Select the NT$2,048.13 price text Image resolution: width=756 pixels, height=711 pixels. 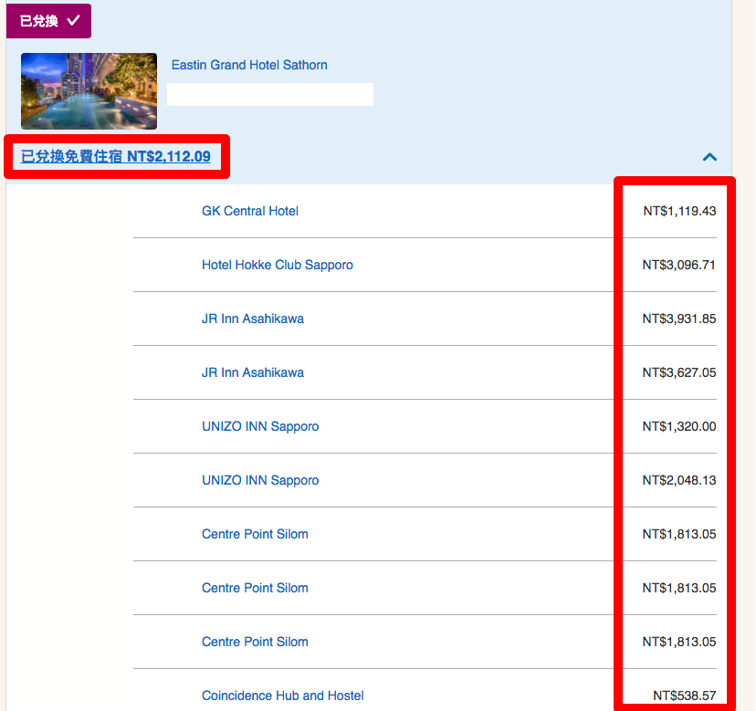[679, 481]
